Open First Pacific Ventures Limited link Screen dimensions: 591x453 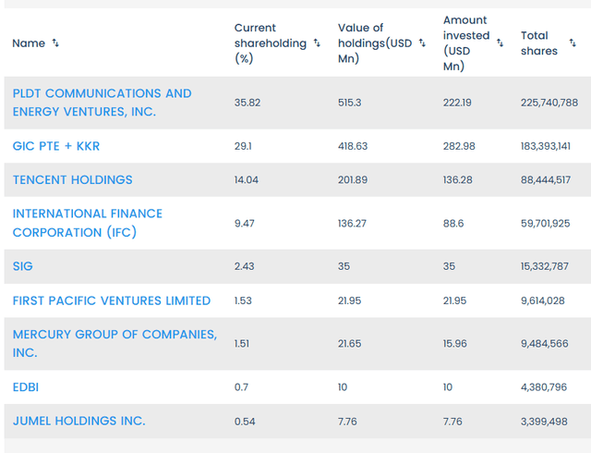(x=111, y=300)
